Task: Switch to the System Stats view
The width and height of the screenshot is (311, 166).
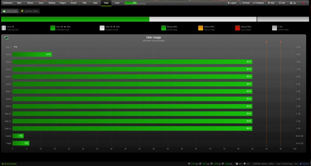Action: pos(29,11)
